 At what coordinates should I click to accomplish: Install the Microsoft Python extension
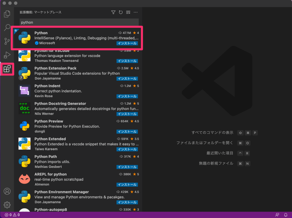[127, 43]
